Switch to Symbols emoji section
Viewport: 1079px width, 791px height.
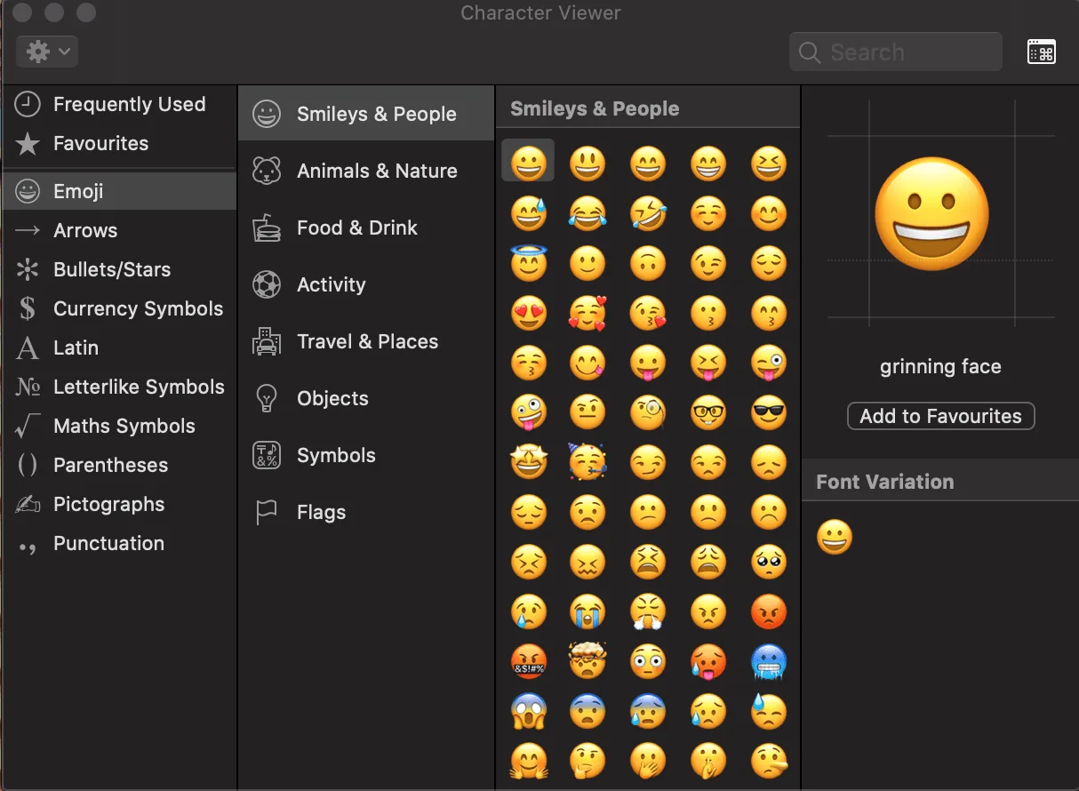coord(366,455)
